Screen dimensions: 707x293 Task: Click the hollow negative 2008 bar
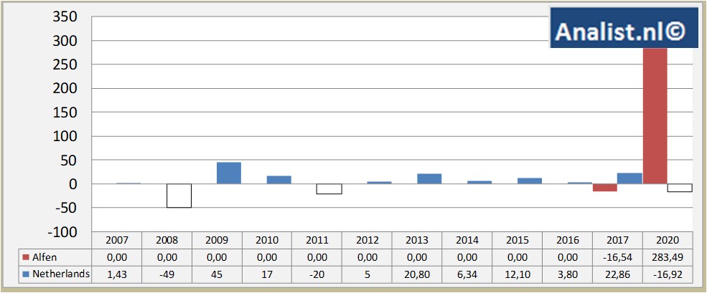coord(179,196)
